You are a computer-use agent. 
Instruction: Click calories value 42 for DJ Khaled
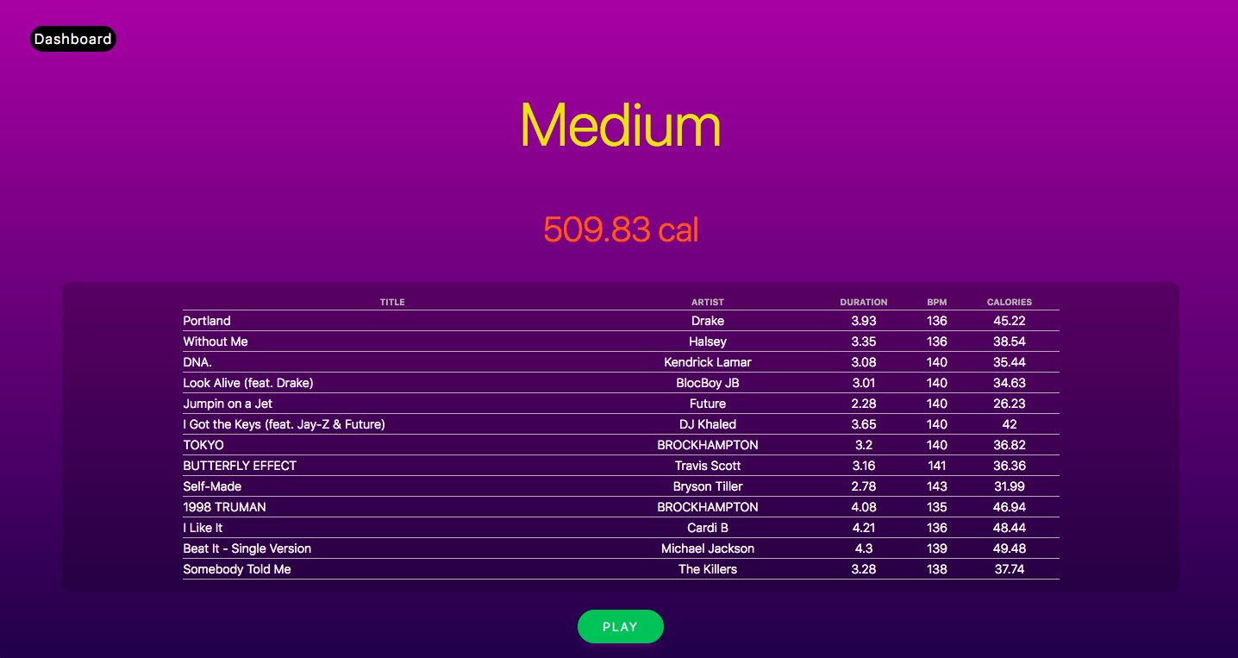pyautogui.click(x=1010, y=424)
